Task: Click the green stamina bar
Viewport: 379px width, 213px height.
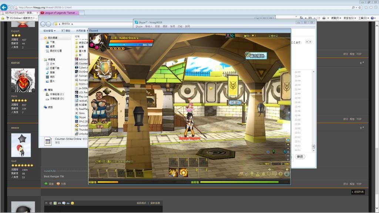Action: [x=239, y=182]
